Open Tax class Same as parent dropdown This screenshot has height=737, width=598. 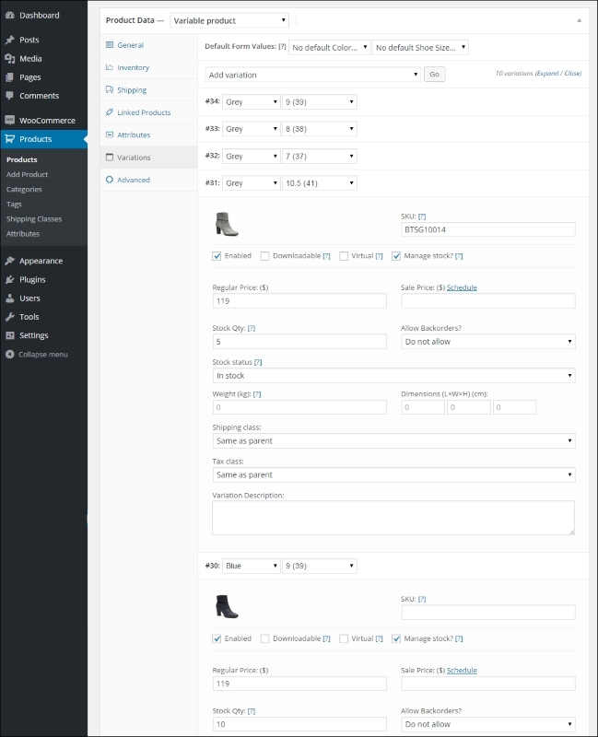tap(394, 474)
